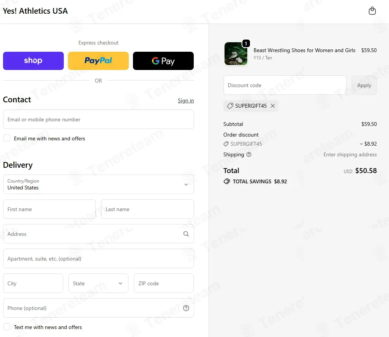Click the shipping help question mark icon
Screen dimensions: 389x337
(249, 154)
